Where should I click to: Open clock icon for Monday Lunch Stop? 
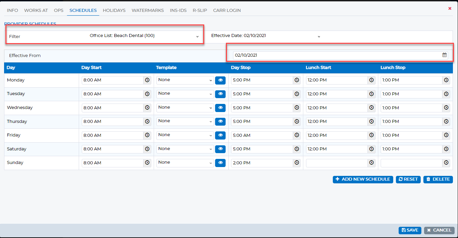[x=446, y=80]
